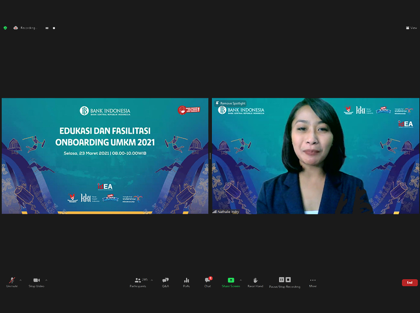420x313 pixels.
Task: Toggle the Stop Video camera control
Action: coord(36,282)
